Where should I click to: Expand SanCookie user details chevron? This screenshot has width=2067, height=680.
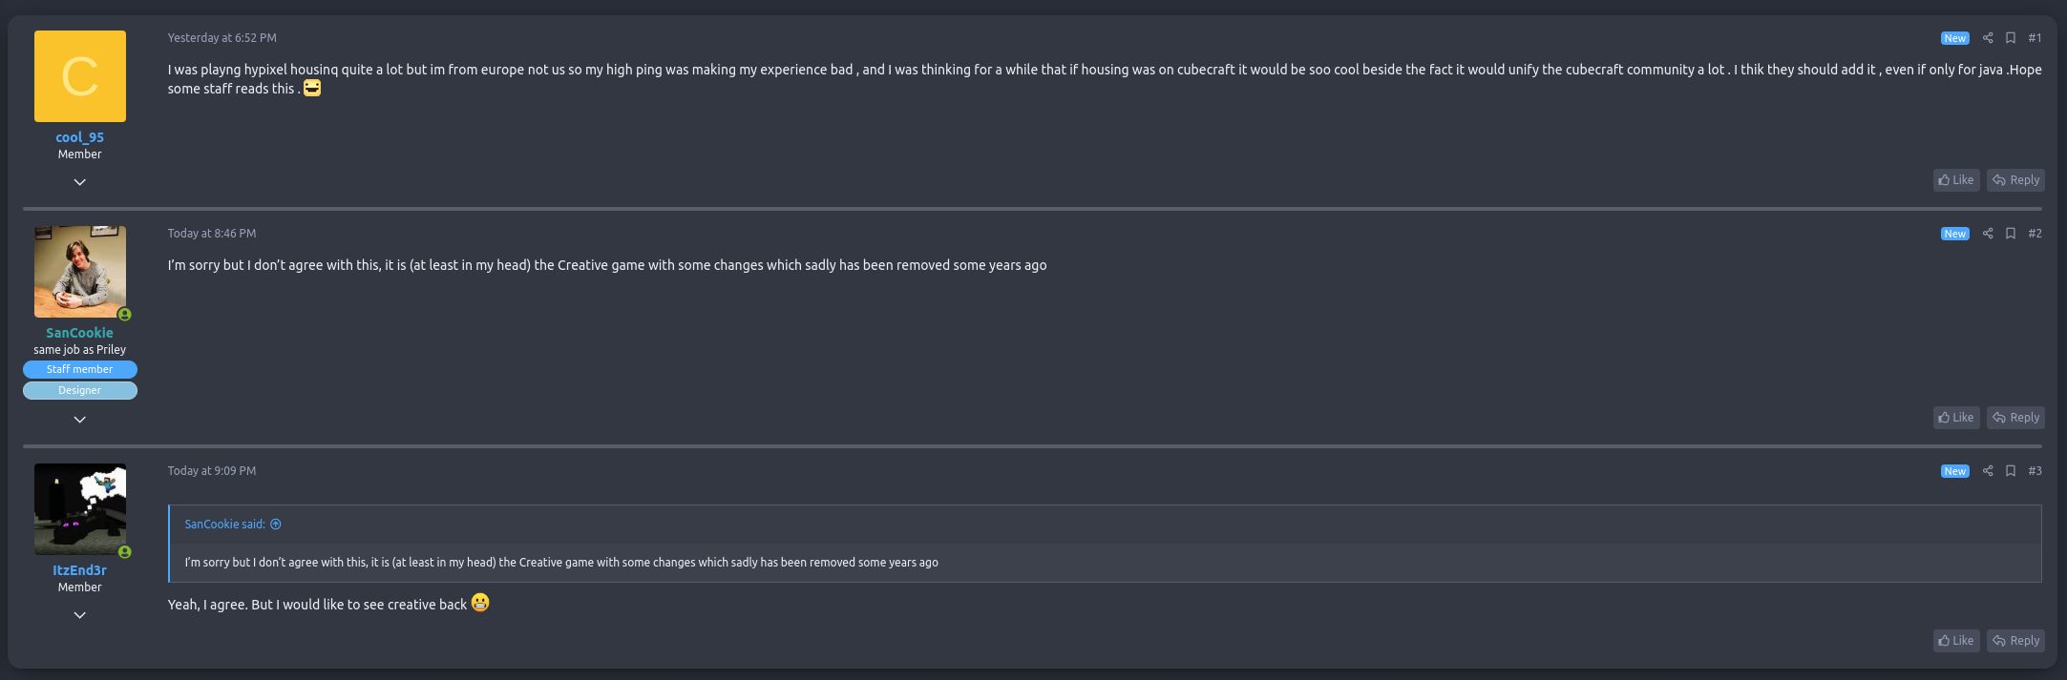coord(80,420)
